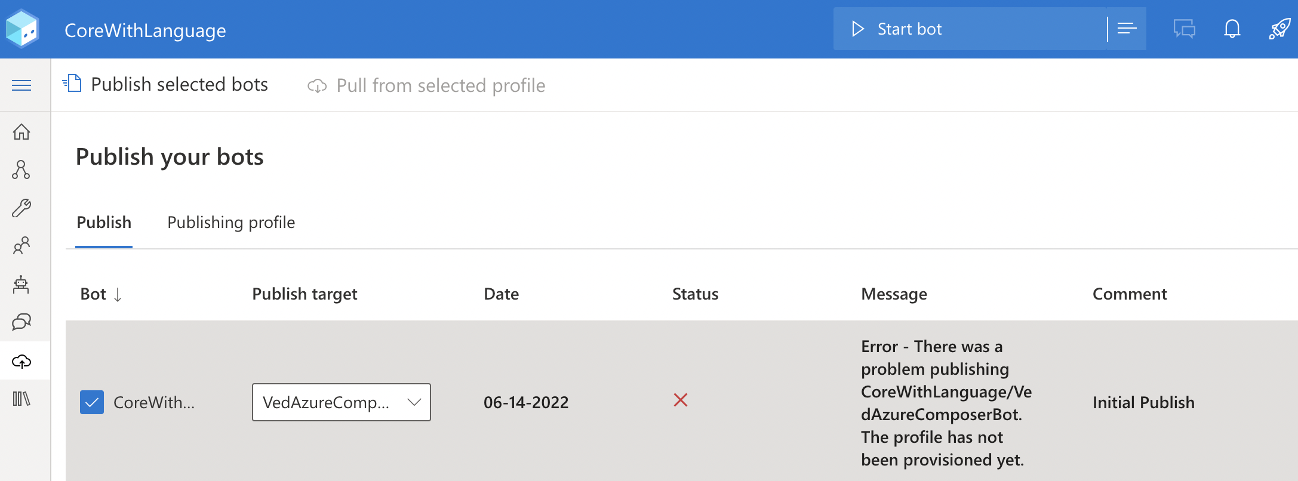Switch to the Publish tab
Image resolution: width=1298 pixels, height=481 pixels.
click(104, 222)
